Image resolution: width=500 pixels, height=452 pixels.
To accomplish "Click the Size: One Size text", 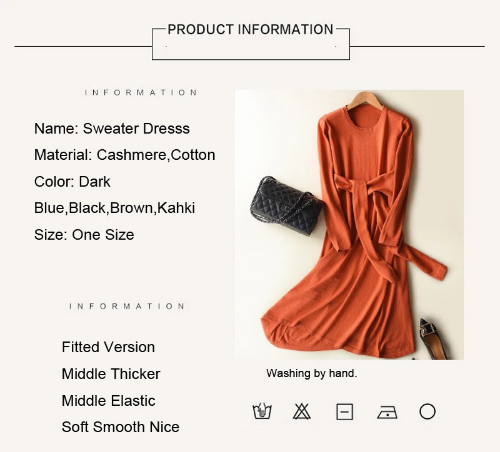I will pos(84,235).
